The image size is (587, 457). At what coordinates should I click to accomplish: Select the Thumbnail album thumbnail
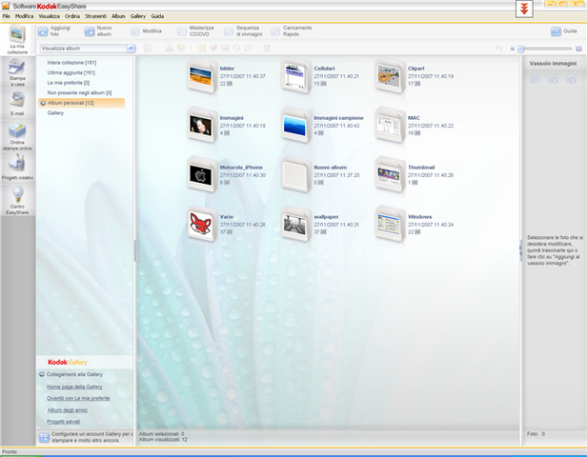(x=390, y=174)
